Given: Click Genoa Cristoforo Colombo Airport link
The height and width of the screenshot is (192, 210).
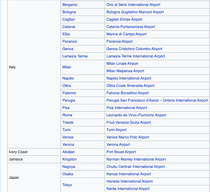Looking at the screenshot, I should click(134, 49).
